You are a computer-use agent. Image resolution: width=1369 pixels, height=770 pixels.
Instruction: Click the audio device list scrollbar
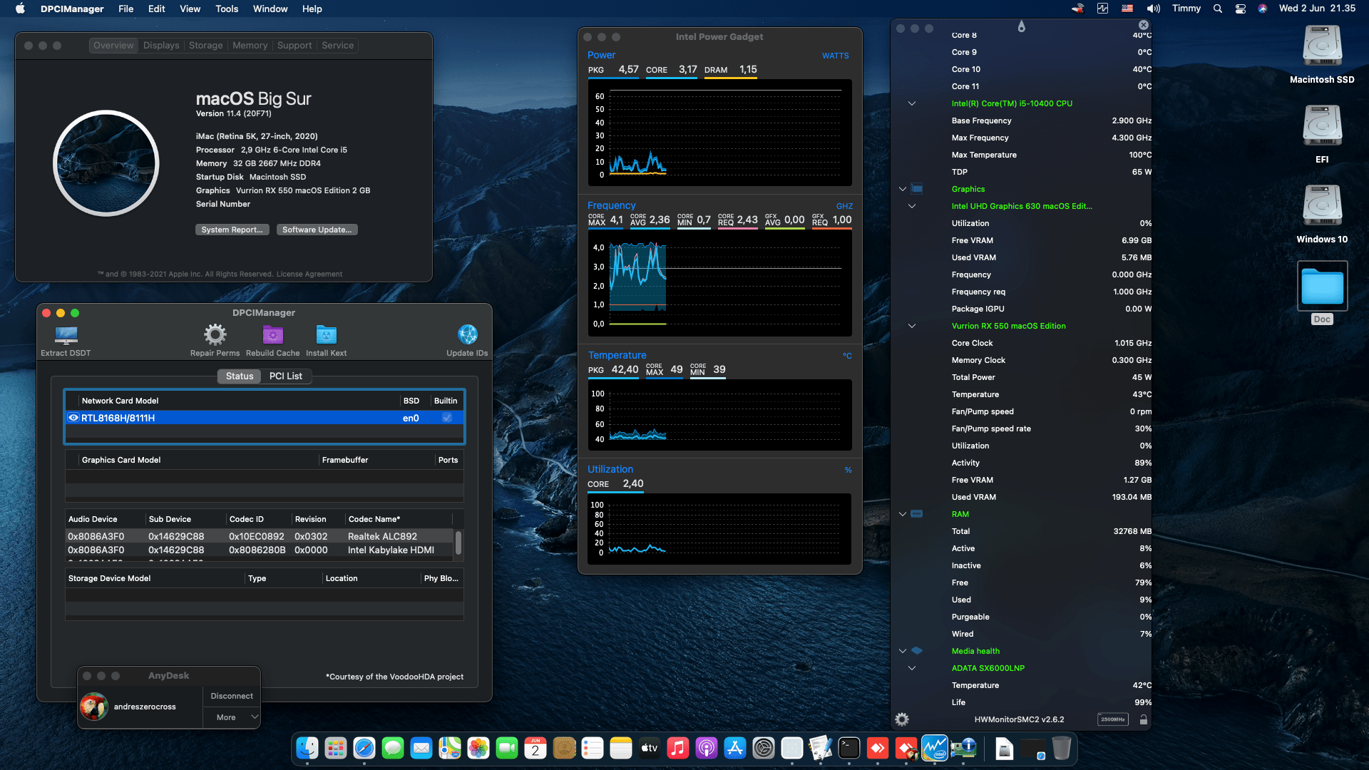pyautogui.click(x=458, y=543)
